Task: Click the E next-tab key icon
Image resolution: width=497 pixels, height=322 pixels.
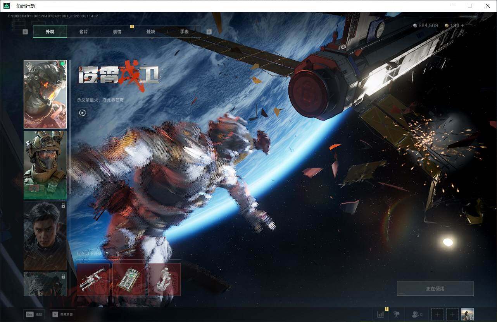Action: [x=209, y=32]
